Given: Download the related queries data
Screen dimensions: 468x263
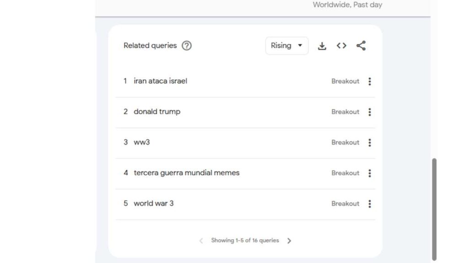Looking at the screenshot, I should (x=322, y=46).
